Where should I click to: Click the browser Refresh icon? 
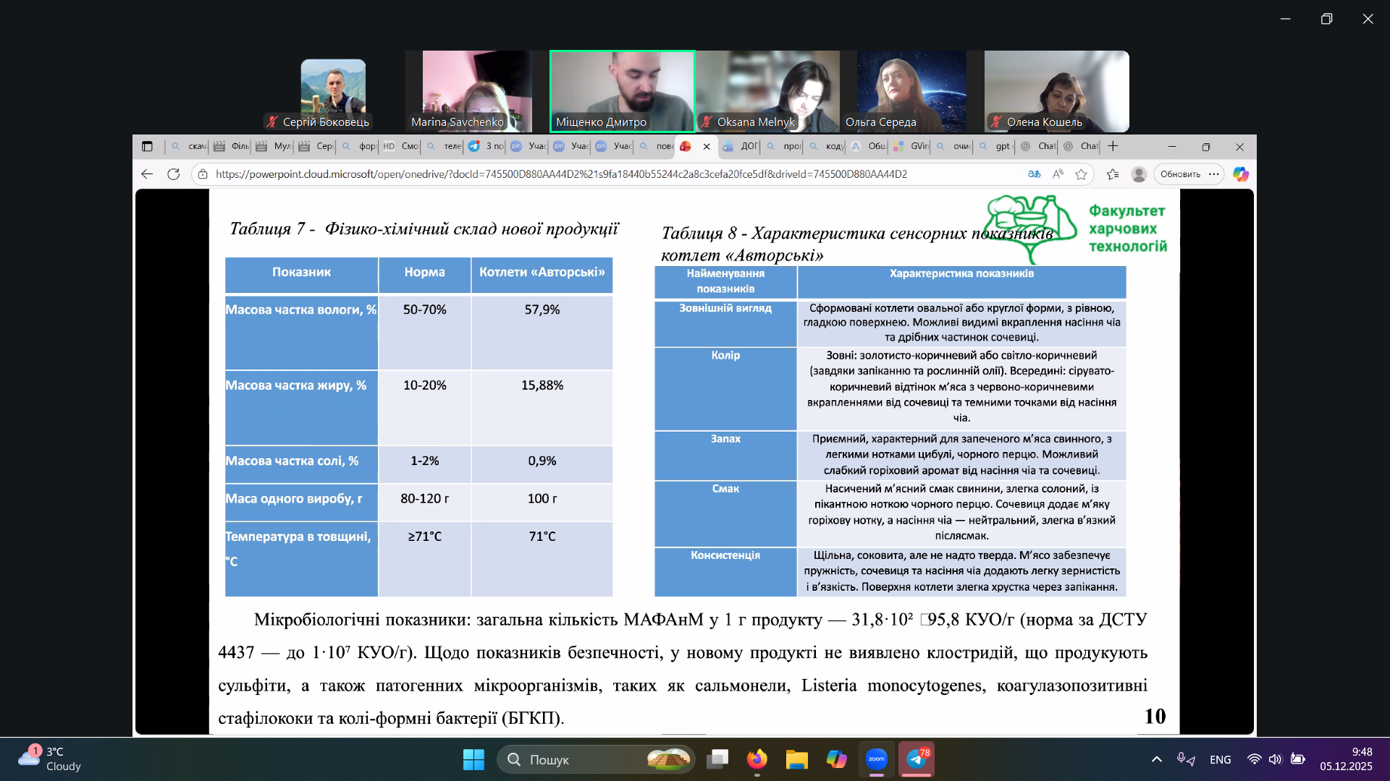(x=173, y=174)
